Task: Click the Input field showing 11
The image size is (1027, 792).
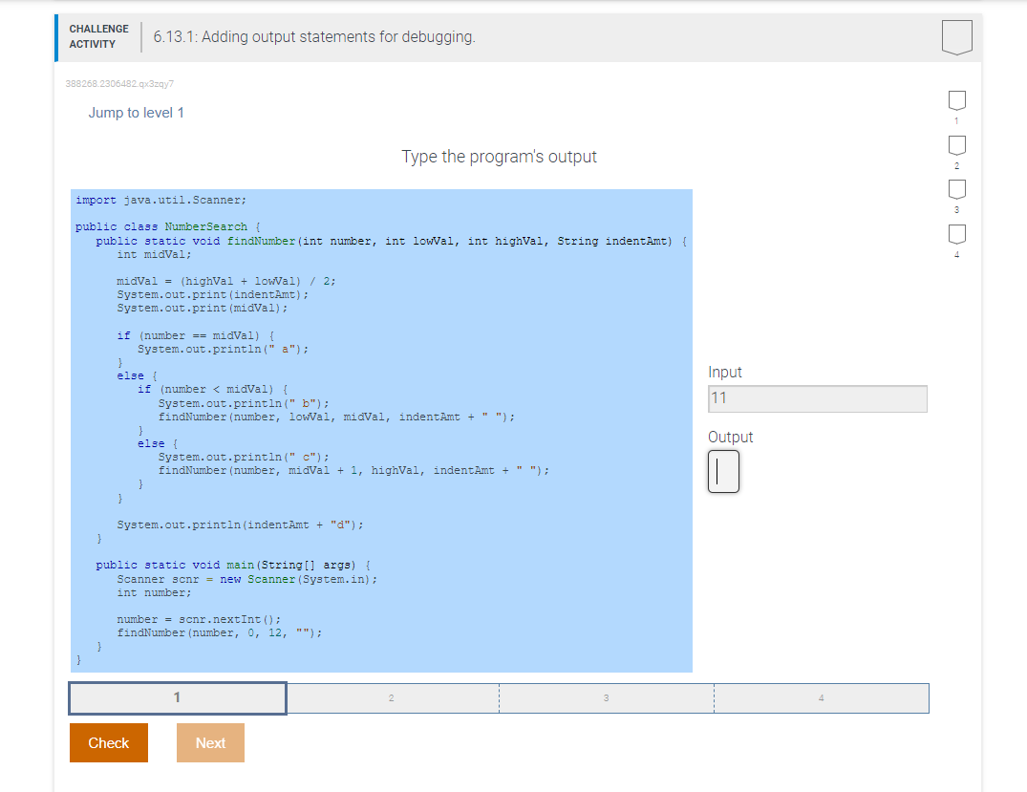Action: [x=817, y=398]
